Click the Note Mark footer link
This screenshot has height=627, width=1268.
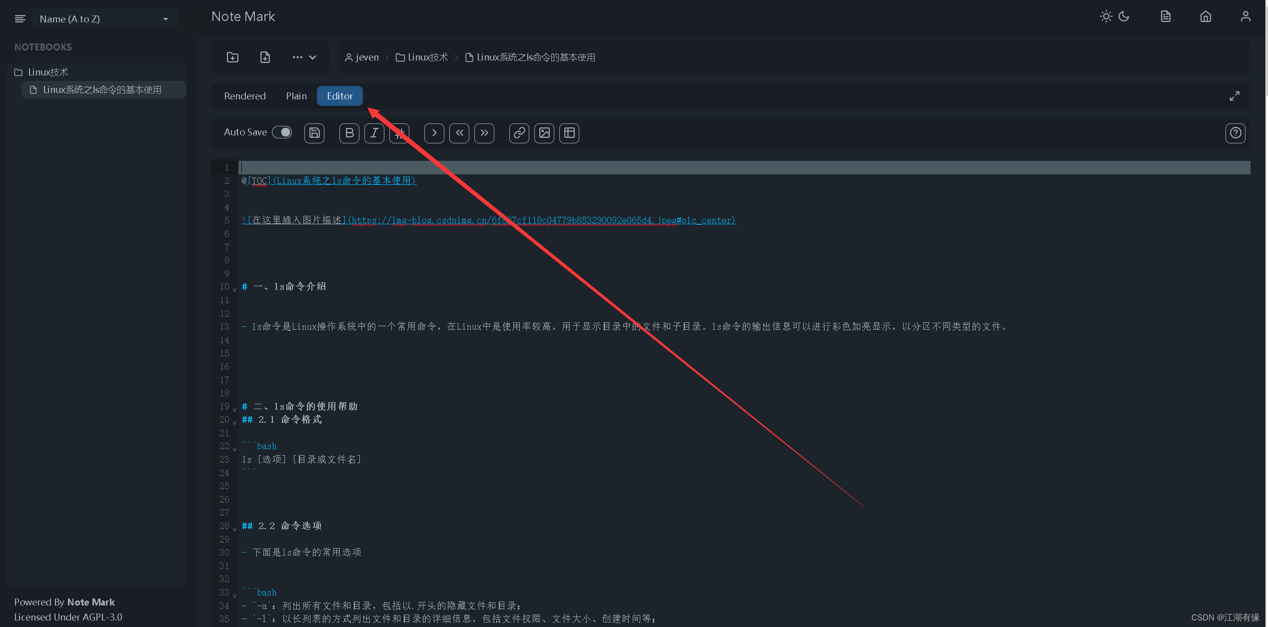pyautogui.click(x=91, y=602)
